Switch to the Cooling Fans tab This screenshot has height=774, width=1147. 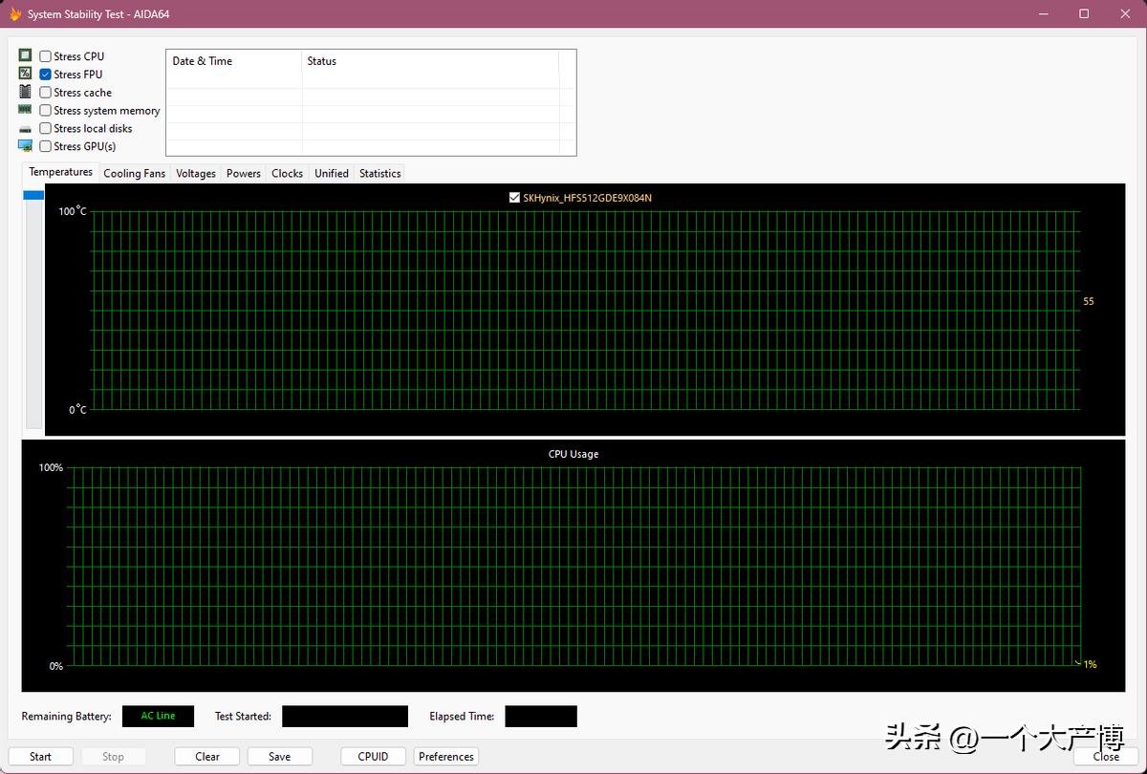[x=134, y=173]
